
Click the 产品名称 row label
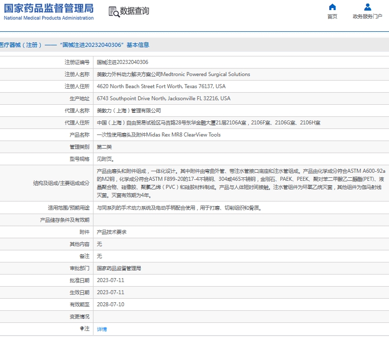pos(79,135)
